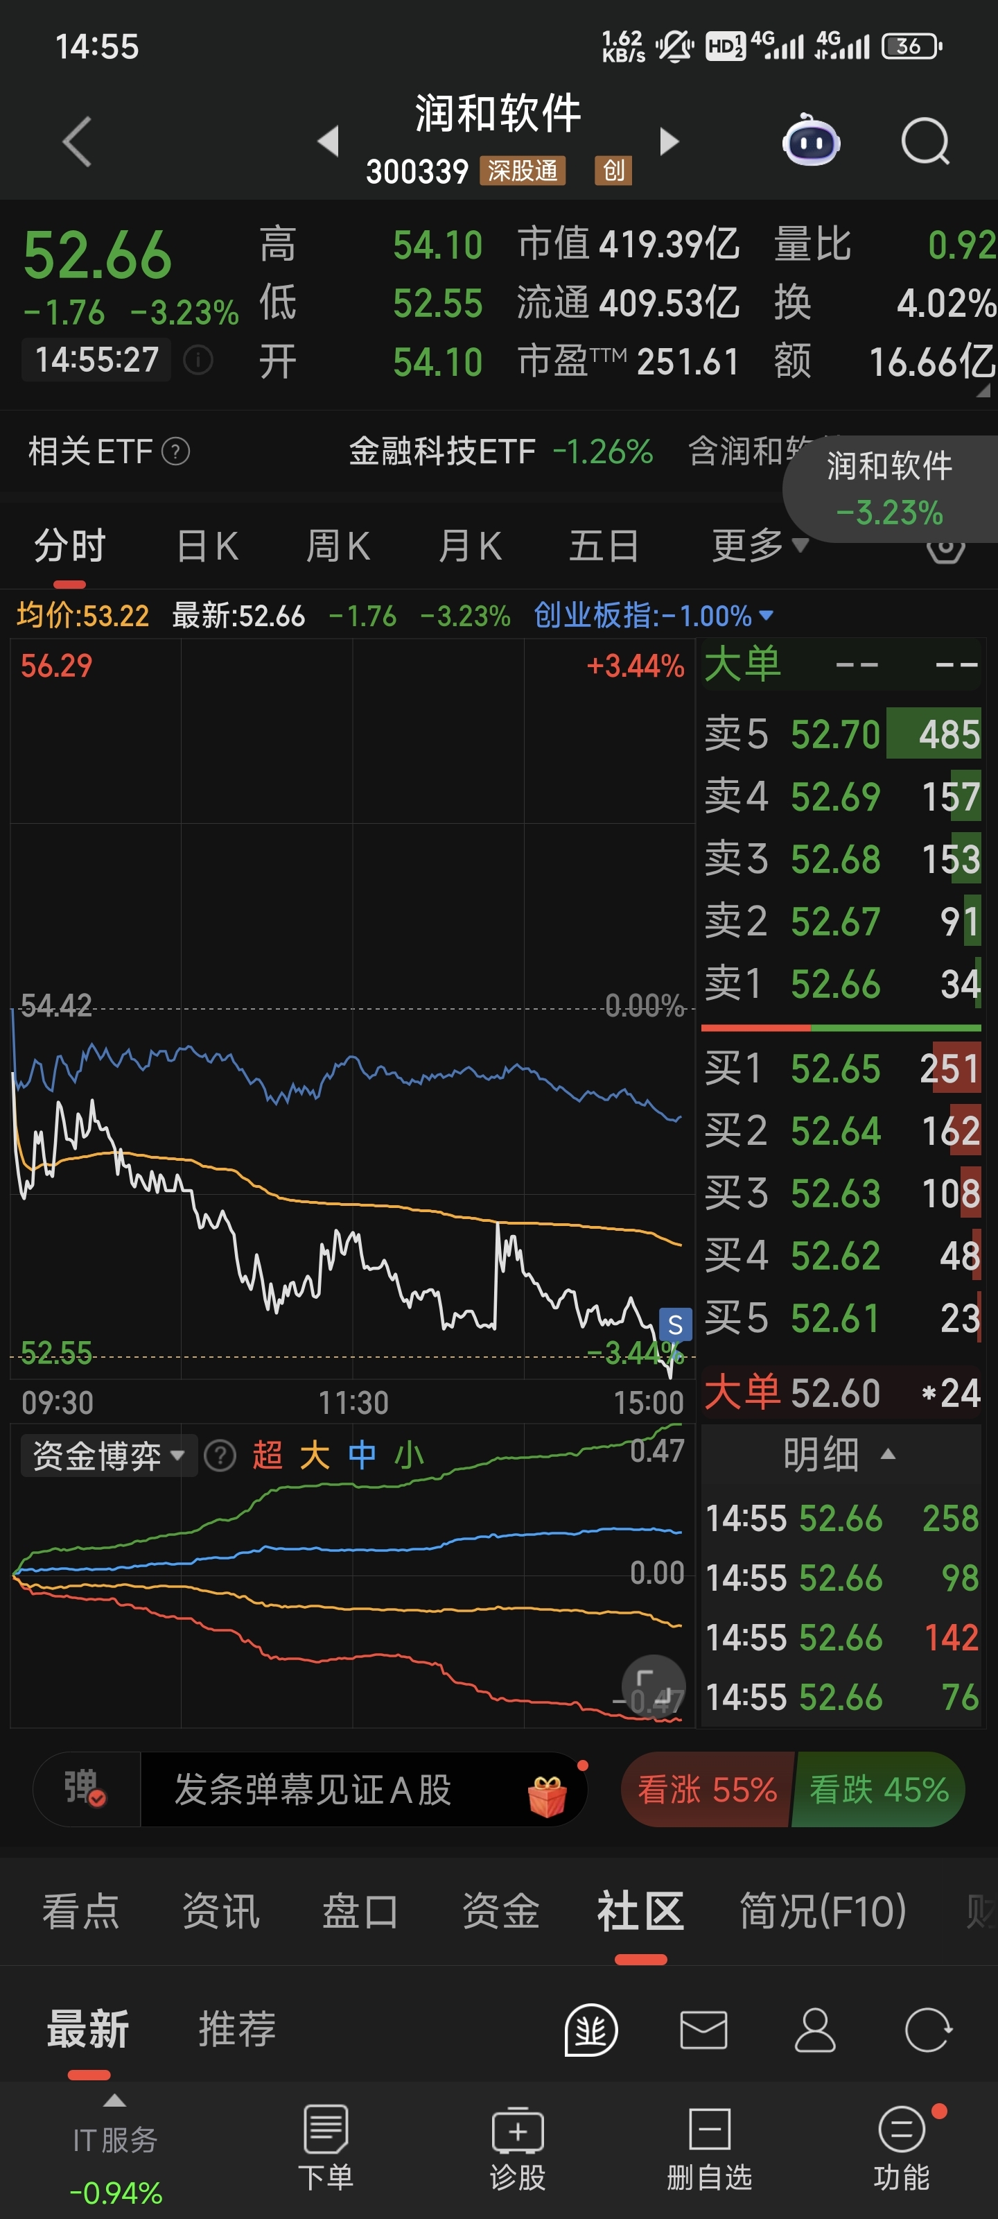Viewport: 998px width, 2219px height.
Task: Open the 资讯 tab
Action: click(x=220, y=1910)
